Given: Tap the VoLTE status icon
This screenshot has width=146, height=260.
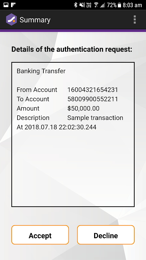Looking at the screenshot, I should [x=89, y=5].
